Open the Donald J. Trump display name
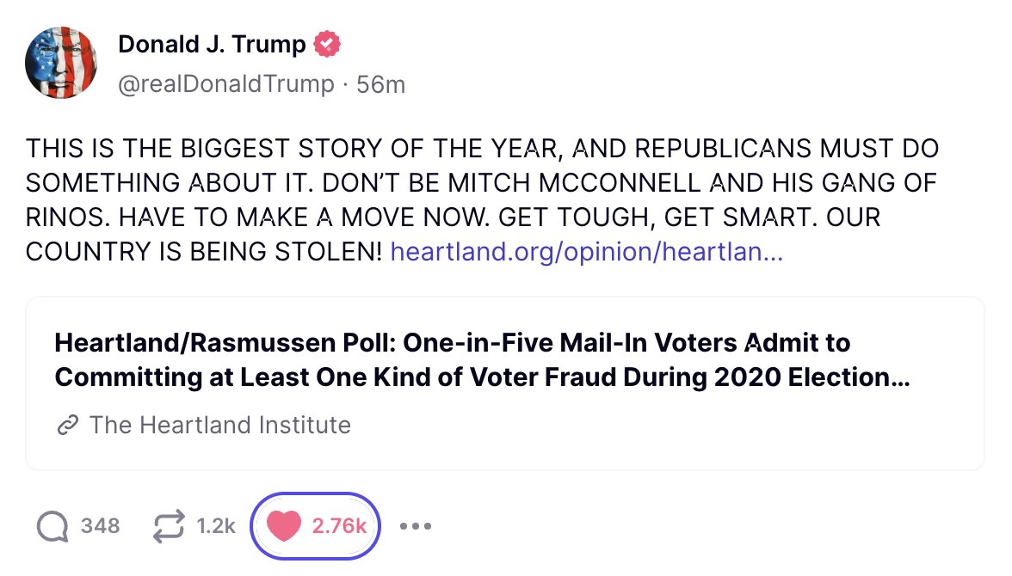Image resolution: width=1012 pixels, height=576 pixels. click(x=212, y=45)
